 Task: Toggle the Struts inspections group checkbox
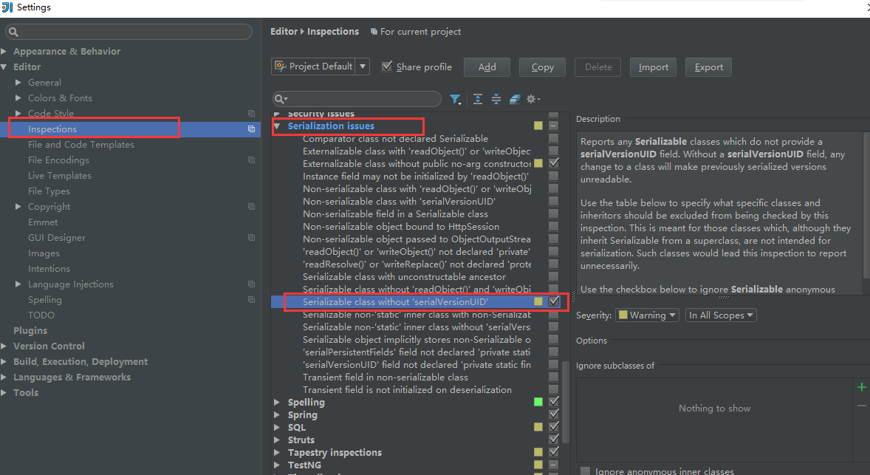tap(554, 439)
